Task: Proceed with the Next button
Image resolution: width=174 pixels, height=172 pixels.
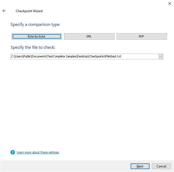Action: [x=140, y=166]
